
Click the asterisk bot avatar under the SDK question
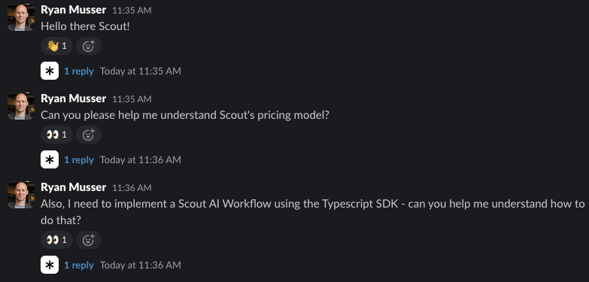(50, 265)
